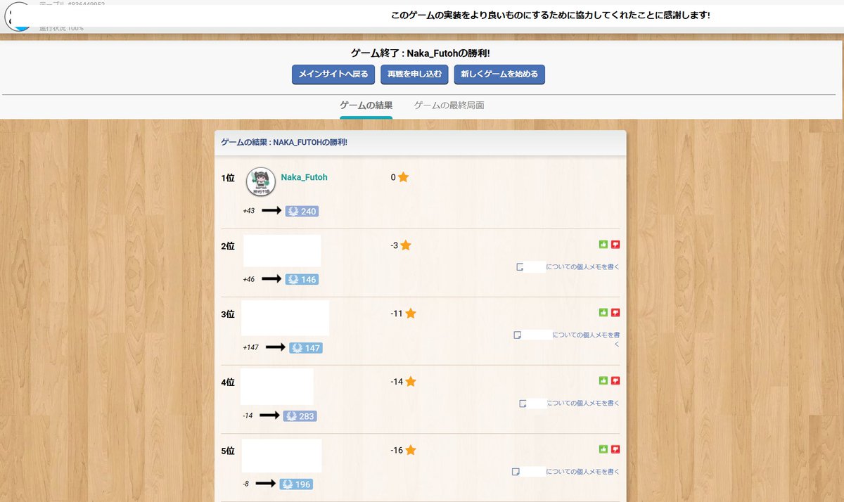This screenshot has width=844, height=502.
Task: Click the 再戦を申し込む button
Action: pos(415,74)
